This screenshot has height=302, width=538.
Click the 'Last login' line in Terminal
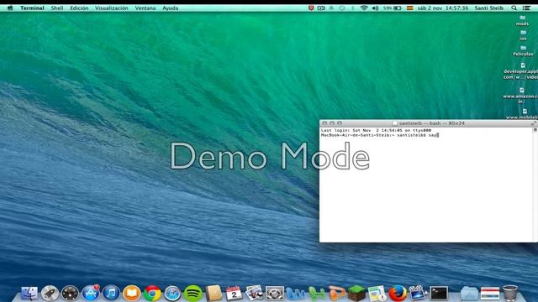[376, 131]
